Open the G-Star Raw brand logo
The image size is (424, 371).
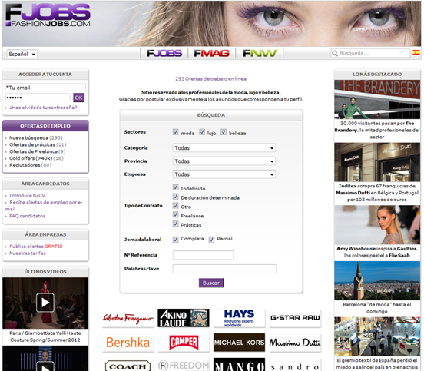[295, 318]
